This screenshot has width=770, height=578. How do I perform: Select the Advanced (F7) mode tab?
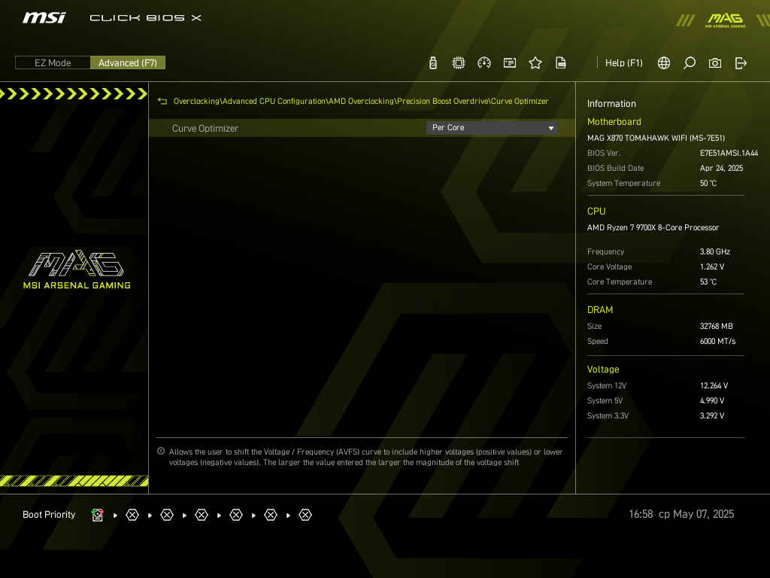(128, 63)
